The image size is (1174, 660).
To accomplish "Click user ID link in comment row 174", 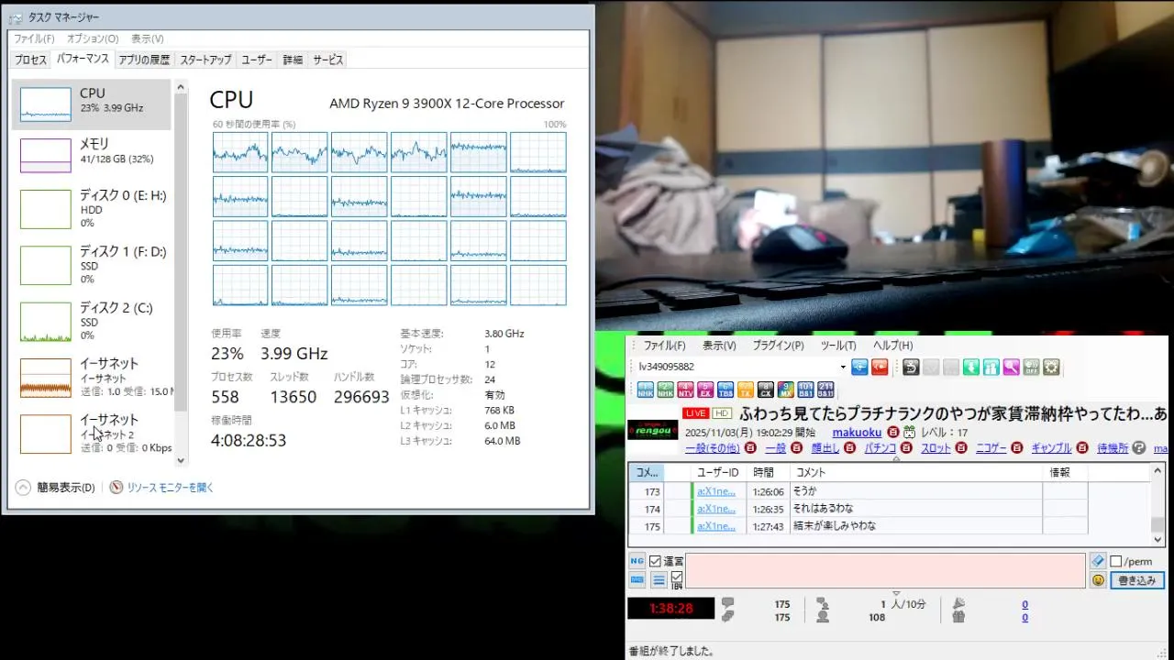I will pos(716,509).
